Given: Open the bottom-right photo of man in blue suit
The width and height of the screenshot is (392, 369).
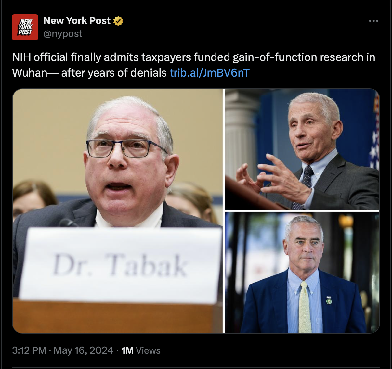Looking at the screenshot, I should [302, 273].
